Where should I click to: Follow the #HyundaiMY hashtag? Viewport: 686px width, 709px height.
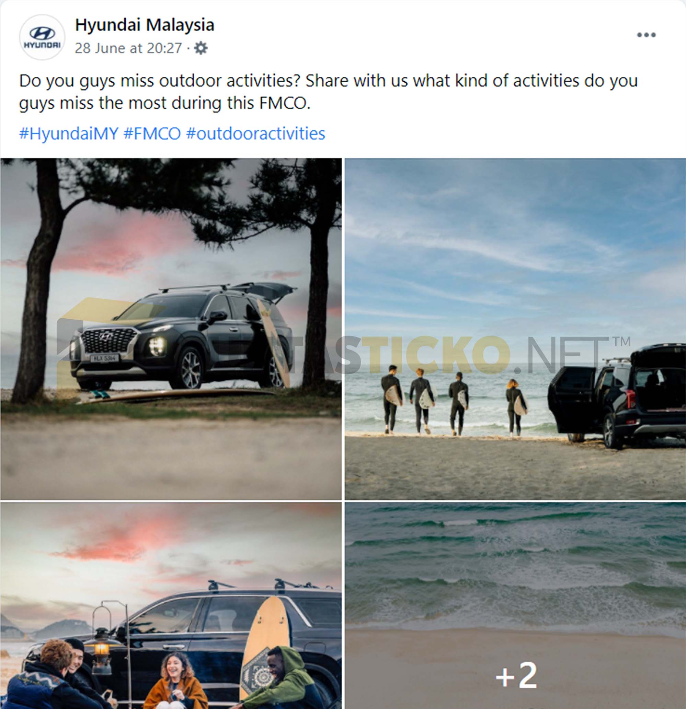coord(69,133)
